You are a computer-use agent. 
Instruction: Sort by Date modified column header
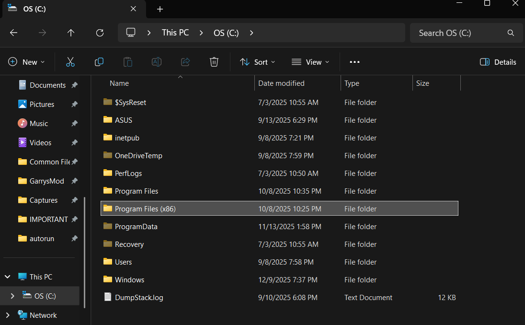(281, 83)
